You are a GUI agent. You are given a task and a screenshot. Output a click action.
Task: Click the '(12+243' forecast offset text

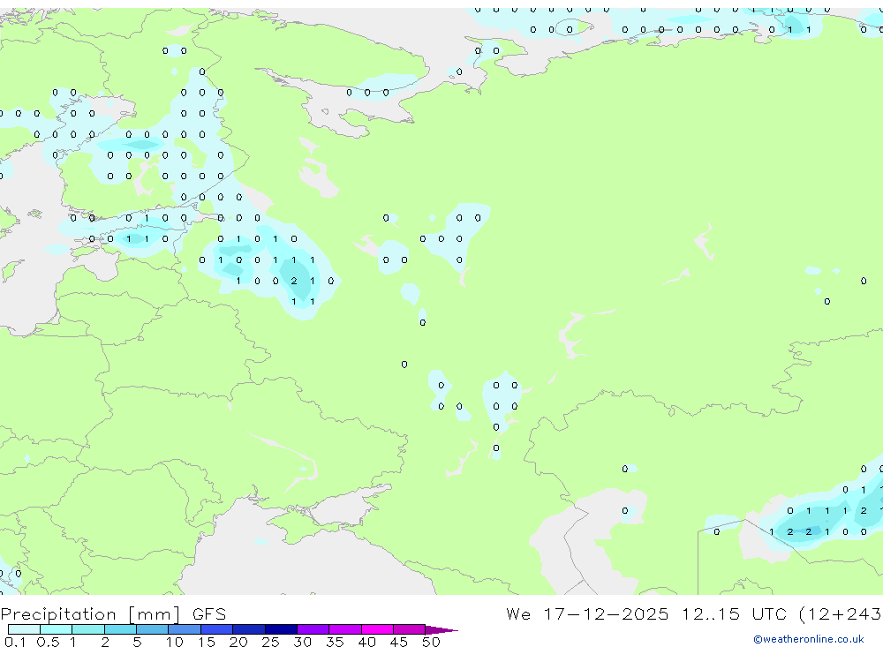(841, 614)
